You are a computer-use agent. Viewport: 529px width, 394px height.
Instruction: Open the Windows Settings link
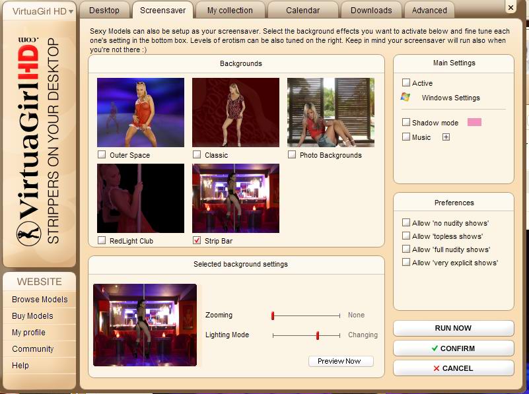[450, 98]
